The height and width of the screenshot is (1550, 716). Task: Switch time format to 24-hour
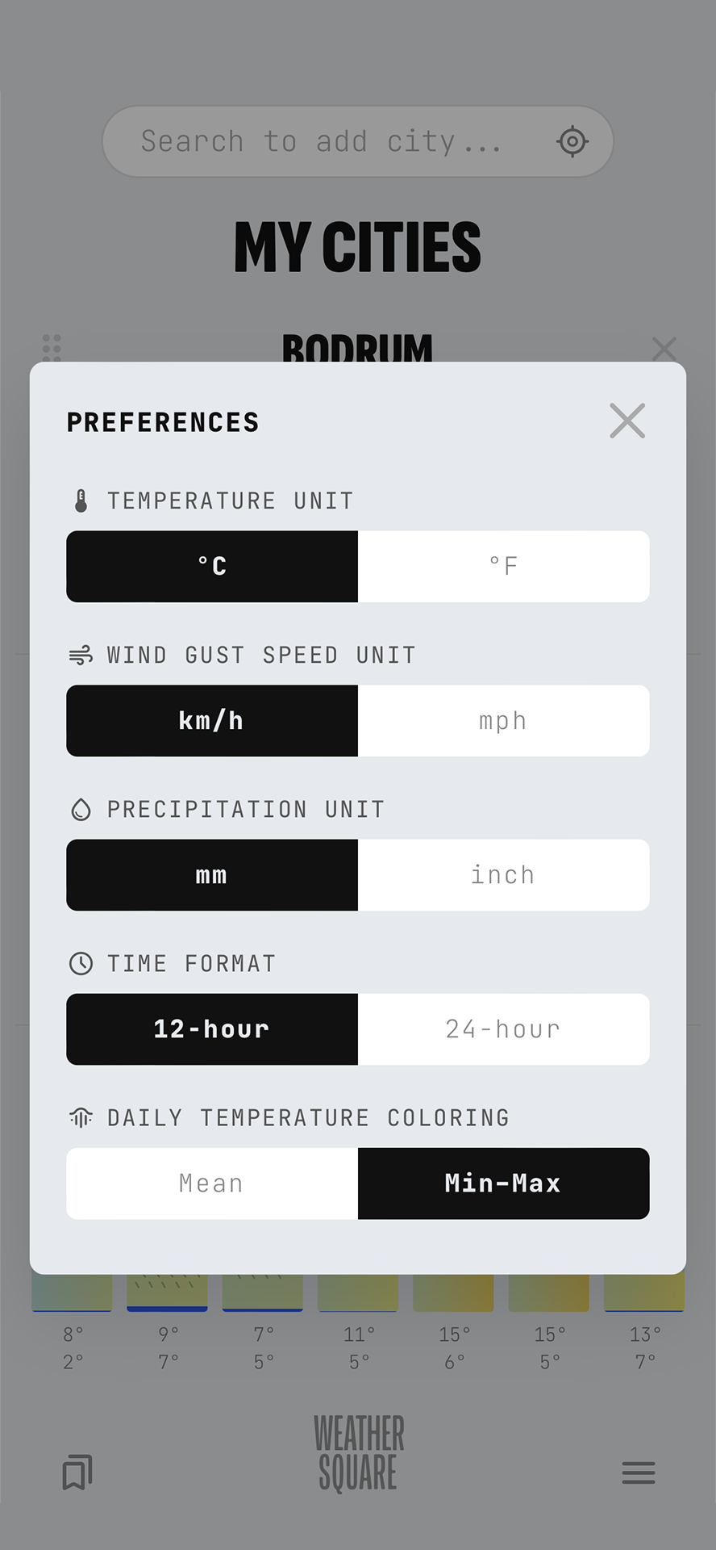click(x=503, y=1028)
